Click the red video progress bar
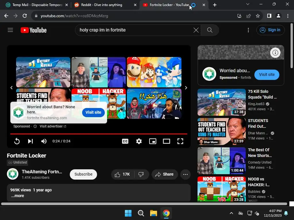Screen dimensions: 294x220 (x=99, y=134)
